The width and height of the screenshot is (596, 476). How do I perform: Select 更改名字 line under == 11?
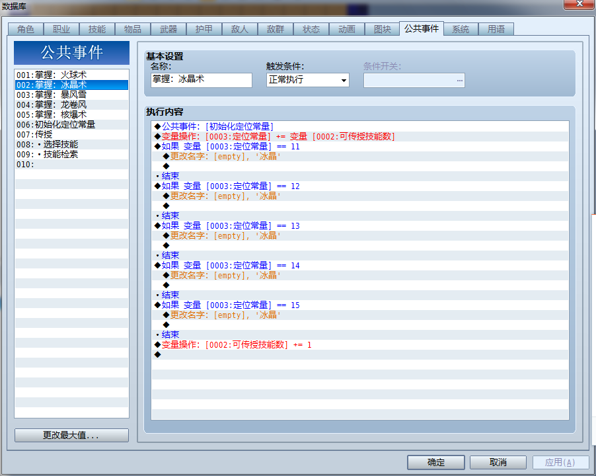[x=360, y=156]
